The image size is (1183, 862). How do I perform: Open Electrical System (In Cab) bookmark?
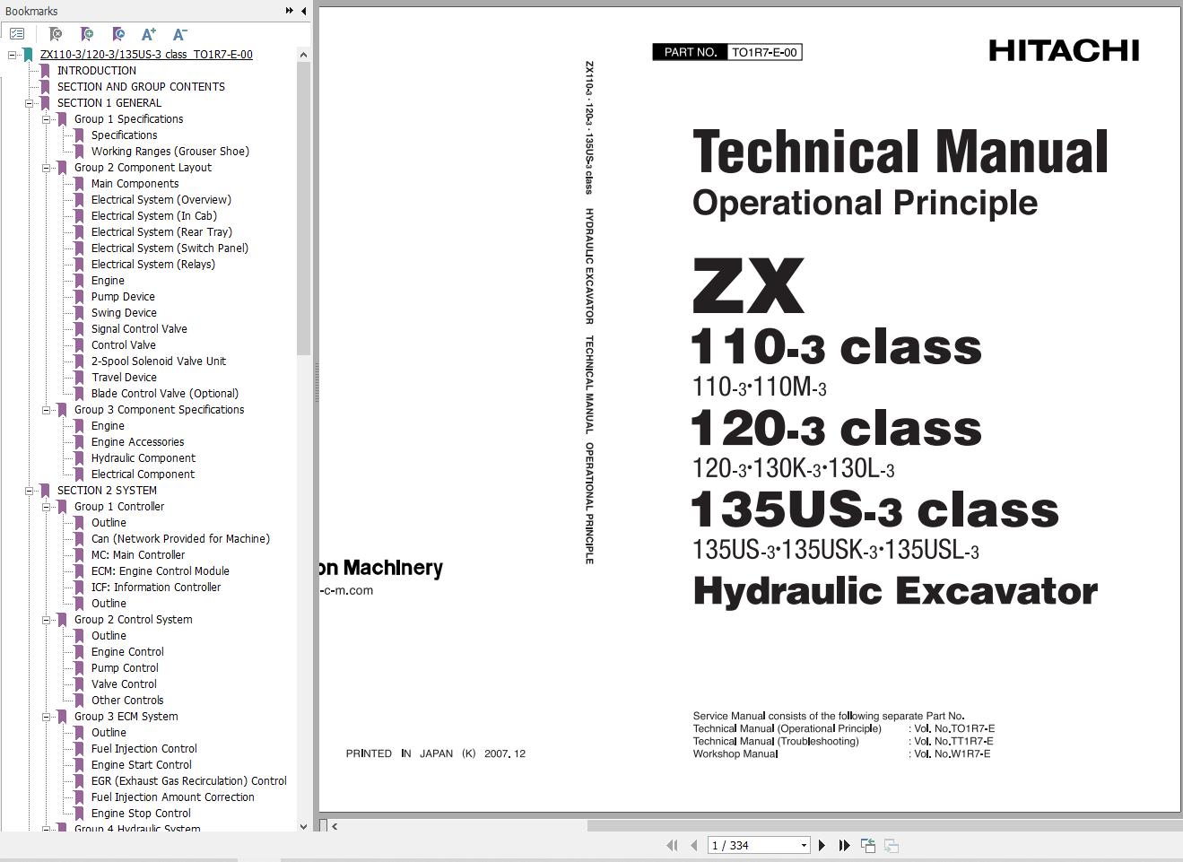[154, 216]
